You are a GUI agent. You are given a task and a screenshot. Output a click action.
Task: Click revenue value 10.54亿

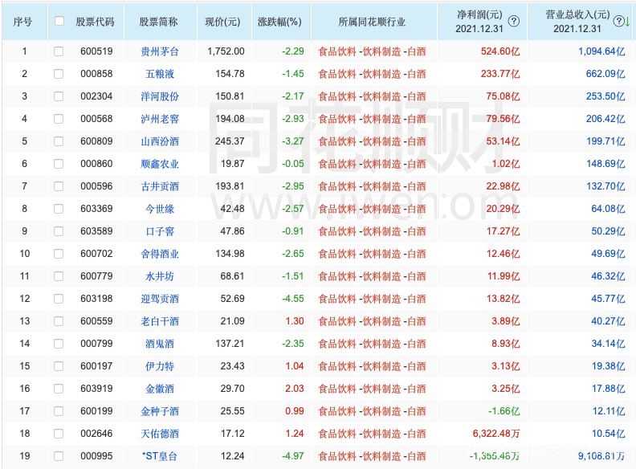pos(608,434)
